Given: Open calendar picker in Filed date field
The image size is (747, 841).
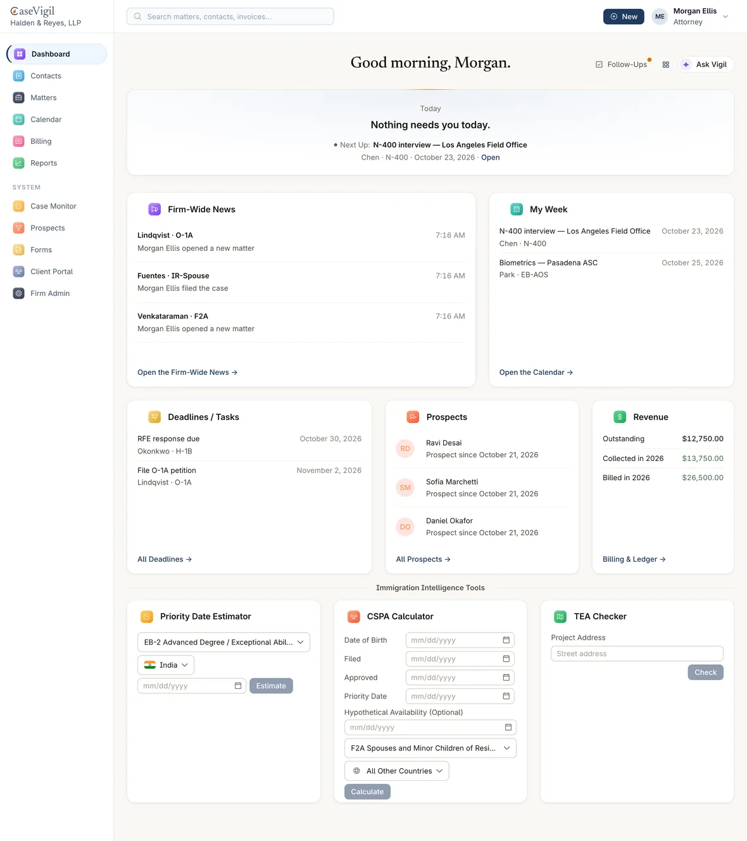Looking at the screenshot, I should (x=506, y=659).
